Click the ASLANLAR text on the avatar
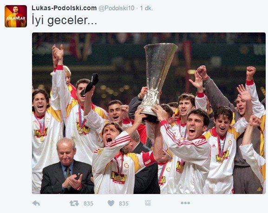The width and height of the screenshot is (268, 213). (16, 18)
